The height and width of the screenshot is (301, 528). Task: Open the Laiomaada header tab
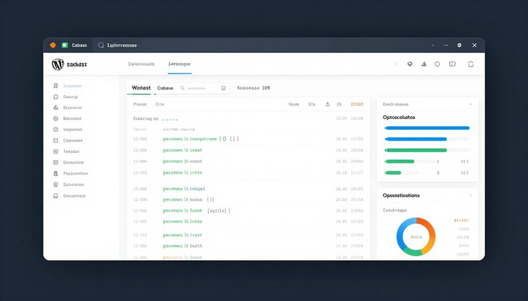point(141,64)
